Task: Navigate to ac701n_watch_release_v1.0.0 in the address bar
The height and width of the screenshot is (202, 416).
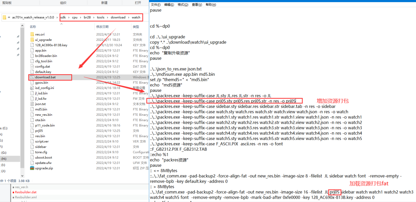Action: click(x=33, y=17)
